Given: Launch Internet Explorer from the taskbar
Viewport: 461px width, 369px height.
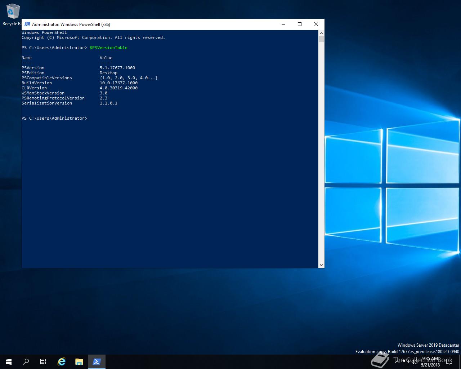Looking at the screenshot, I should (62, 362).
